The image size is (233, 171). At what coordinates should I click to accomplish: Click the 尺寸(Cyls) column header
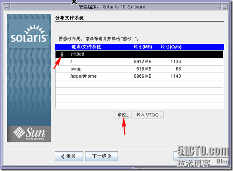coord(171,47)
